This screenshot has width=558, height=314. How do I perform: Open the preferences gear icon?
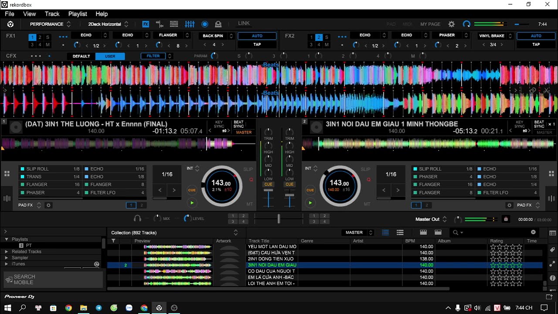452,24
